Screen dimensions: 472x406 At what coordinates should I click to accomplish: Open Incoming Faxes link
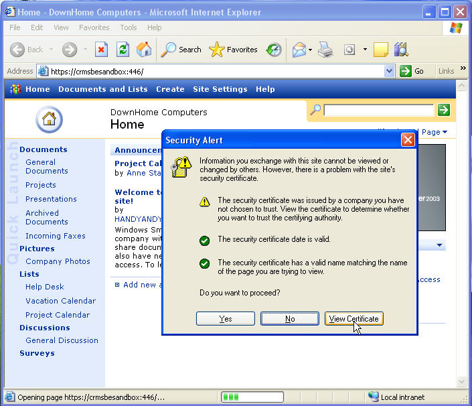coord(56,236)
